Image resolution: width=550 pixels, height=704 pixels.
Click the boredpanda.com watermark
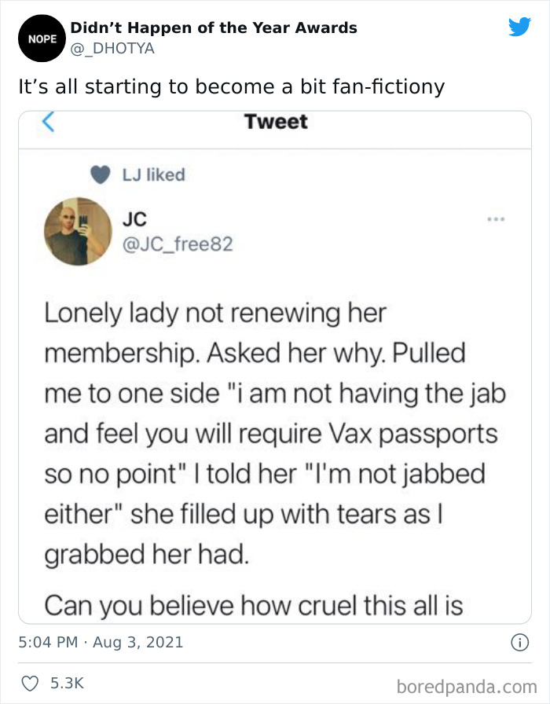[467, 687]
